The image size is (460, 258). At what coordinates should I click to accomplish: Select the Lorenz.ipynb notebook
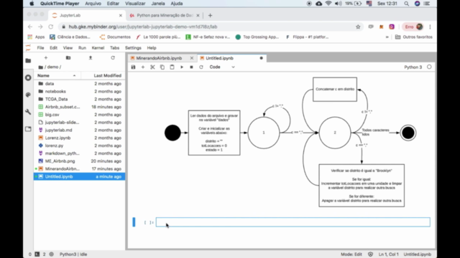(79, 138)
